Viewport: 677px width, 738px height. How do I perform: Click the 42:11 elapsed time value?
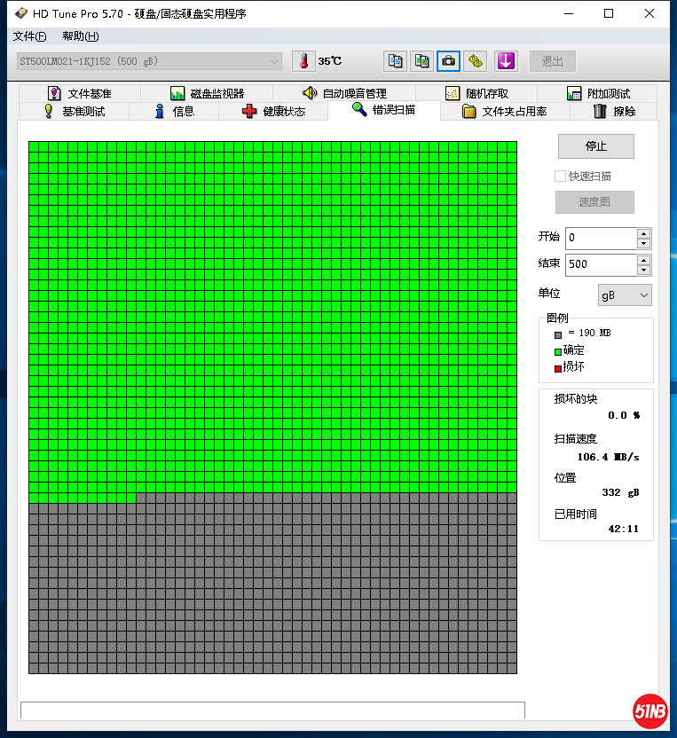point(624,529)
